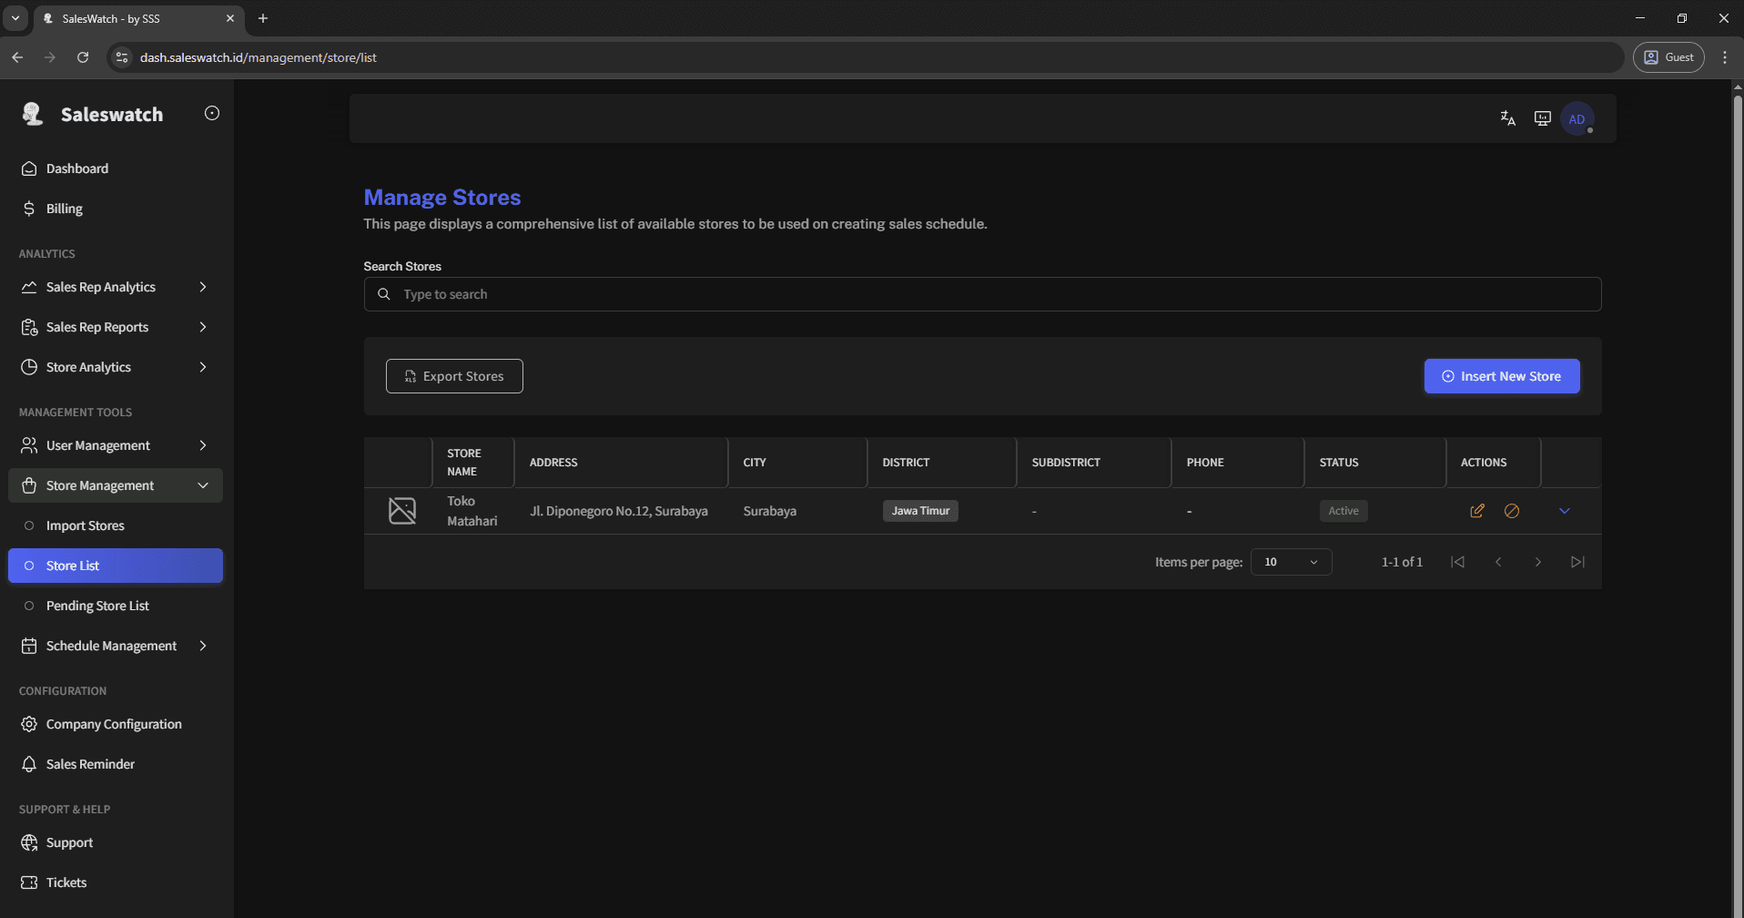The image size is (1744, 918).
Task: Click the Toko Matahari store image placeholder
Action: click(x=401, y=511)
